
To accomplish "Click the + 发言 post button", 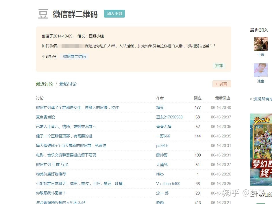I will click(222, 84).
